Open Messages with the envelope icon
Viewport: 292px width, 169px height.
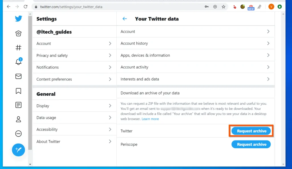point(18,76)
